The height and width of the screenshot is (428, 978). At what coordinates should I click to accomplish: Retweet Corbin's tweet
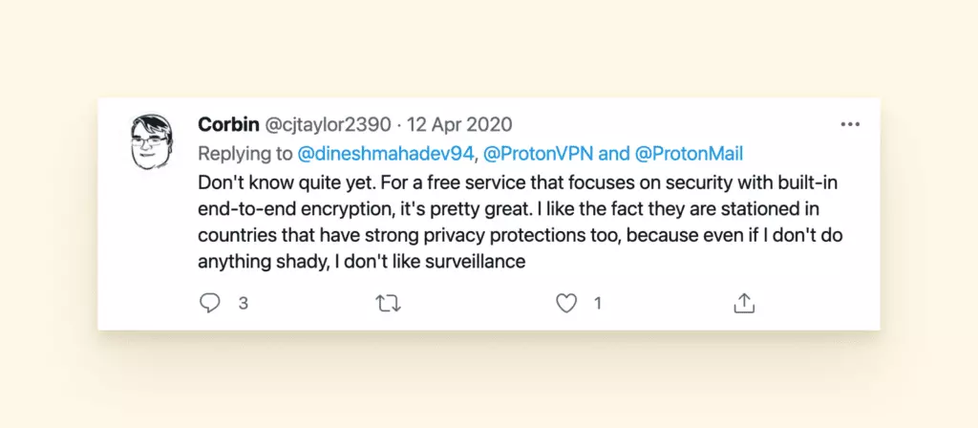point(387,303)
